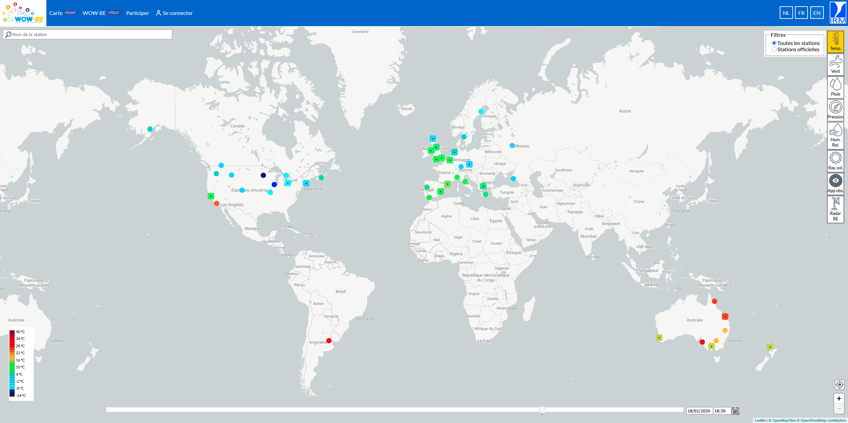The height and width of the screenshot is (423, 848).
Task: Open the Participer menu item
Action: (x=137, y=13)
